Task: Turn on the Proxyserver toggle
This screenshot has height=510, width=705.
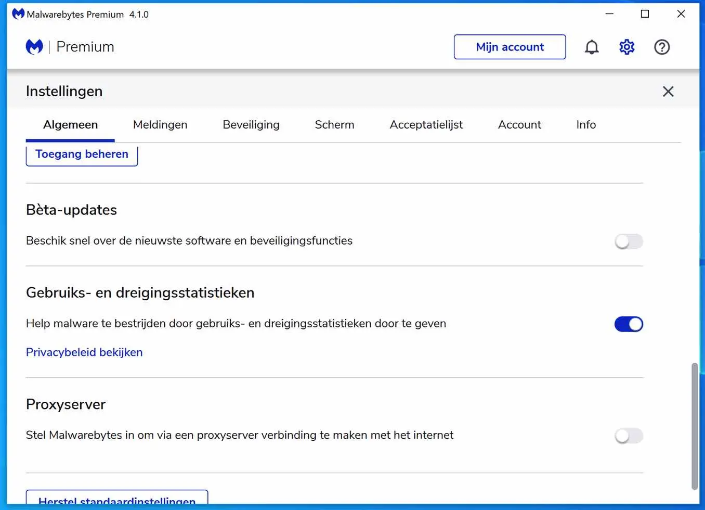Action: coord(629,436)
